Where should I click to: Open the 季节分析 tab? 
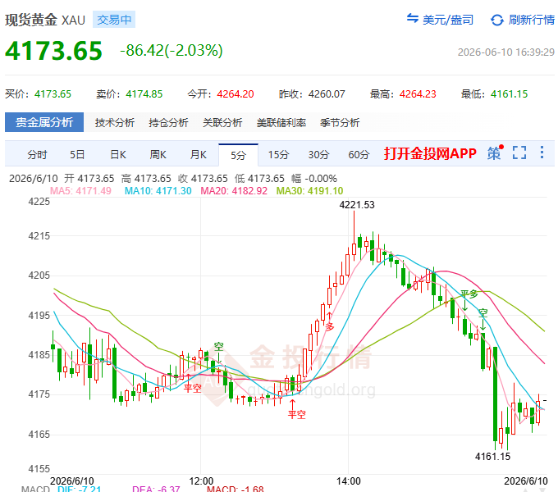point(340,123)
